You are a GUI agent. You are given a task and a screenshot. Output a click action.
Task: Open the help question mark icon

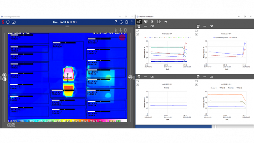click(116, 22)
